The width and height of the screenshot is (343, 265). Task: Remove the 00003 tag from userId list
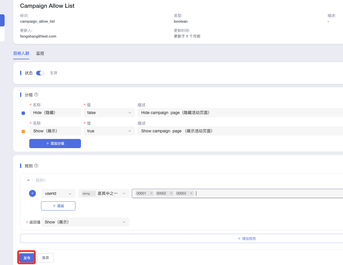click(191, 193)
